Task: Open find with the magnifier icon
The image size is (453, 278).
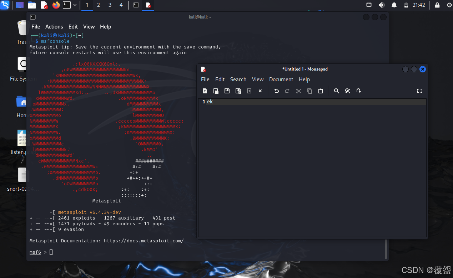Action: (337, 91)
